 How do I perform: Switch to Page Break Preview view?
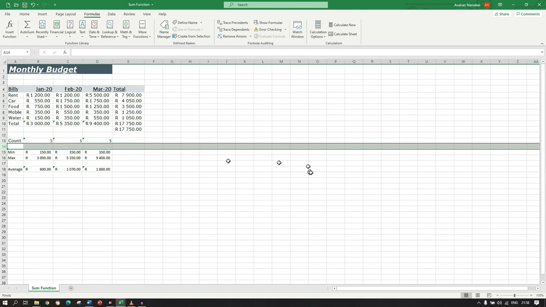click(x=488, y=295)
